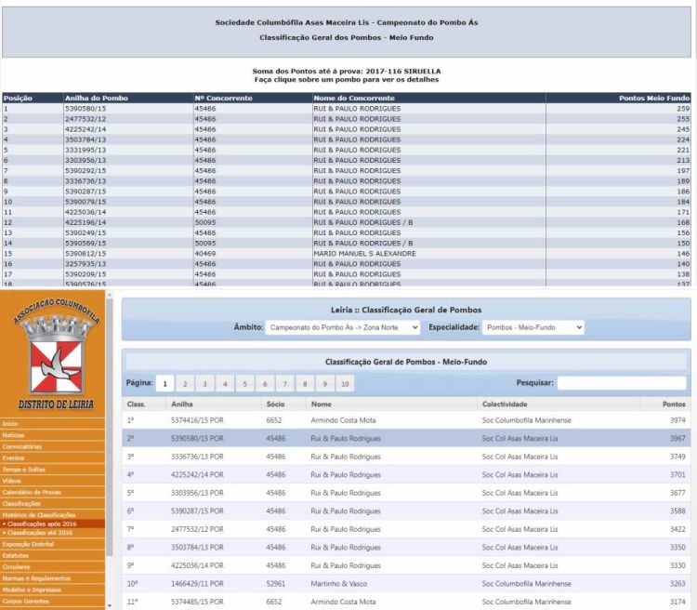Go to results page 2
The height and width of the screenshot is (610, 697).
point(185,383)
